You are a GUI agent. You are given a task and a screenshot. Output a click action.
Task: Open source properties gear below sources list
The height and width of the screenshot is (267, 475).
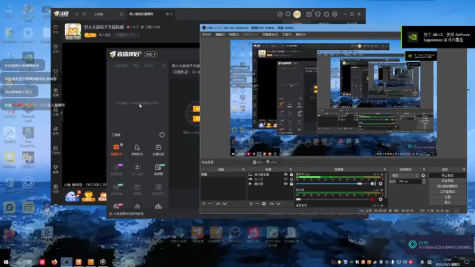coord(264,204)
